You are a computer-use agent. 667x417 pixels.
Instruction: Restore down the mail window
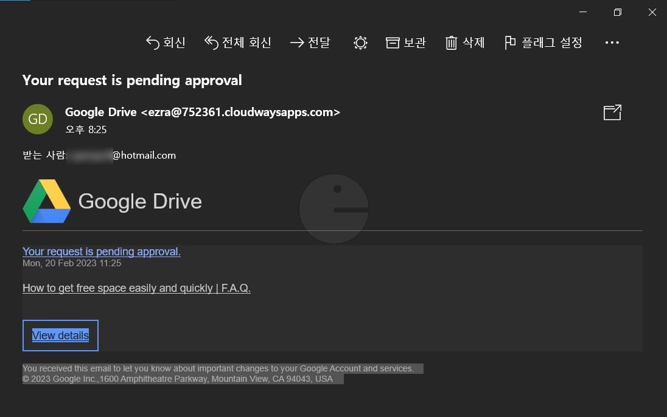click(x=618, y=12)
